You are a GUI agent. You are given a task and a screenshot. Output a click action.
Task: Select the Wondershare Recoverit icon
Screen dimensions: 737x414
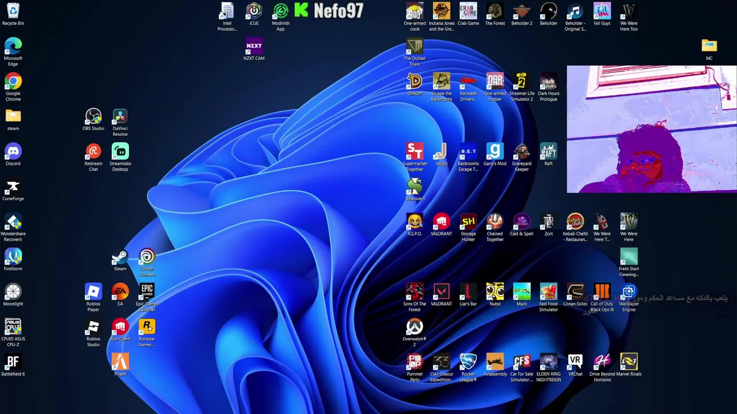pos(13,228)
